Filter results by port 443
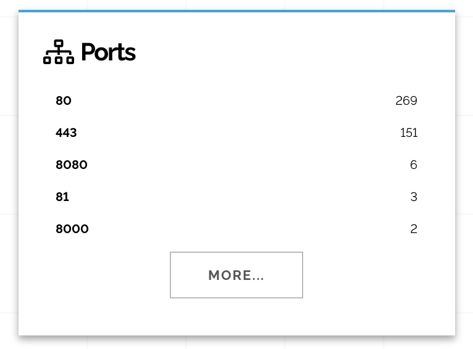 (x=66, y=133)
